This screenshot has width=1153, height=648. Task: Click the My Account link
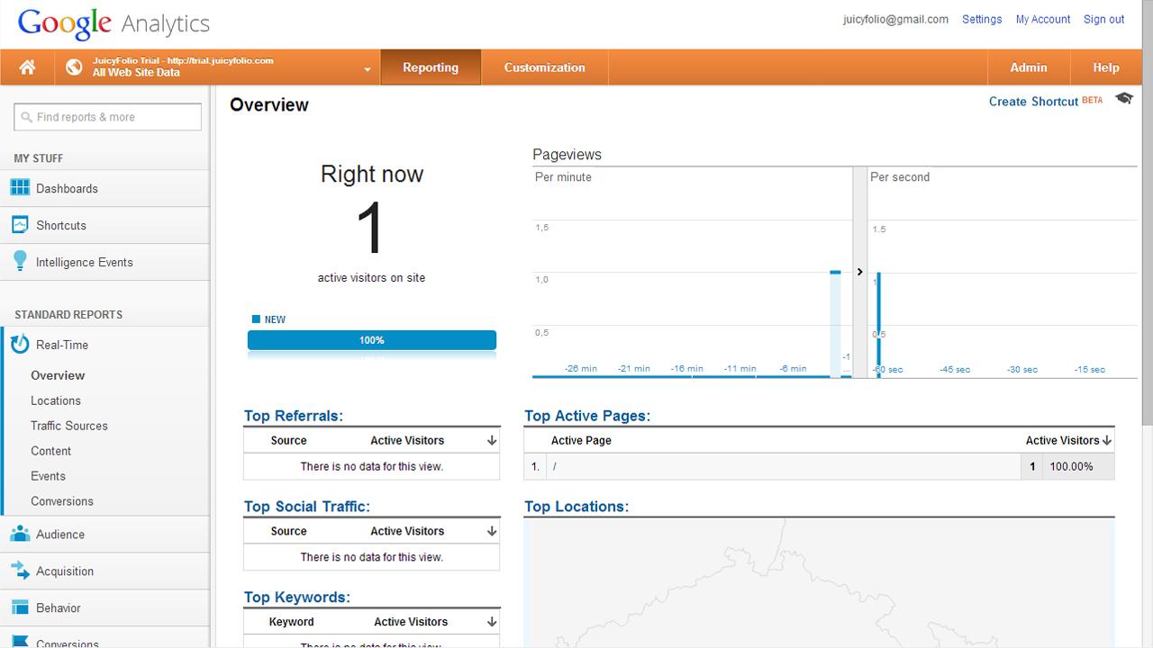click(x=1043, y=19)
